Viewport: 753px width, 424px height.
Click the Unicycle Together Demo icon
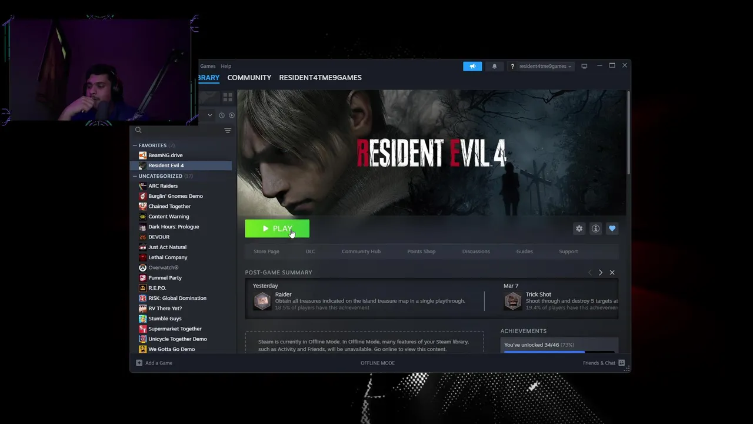142,339
